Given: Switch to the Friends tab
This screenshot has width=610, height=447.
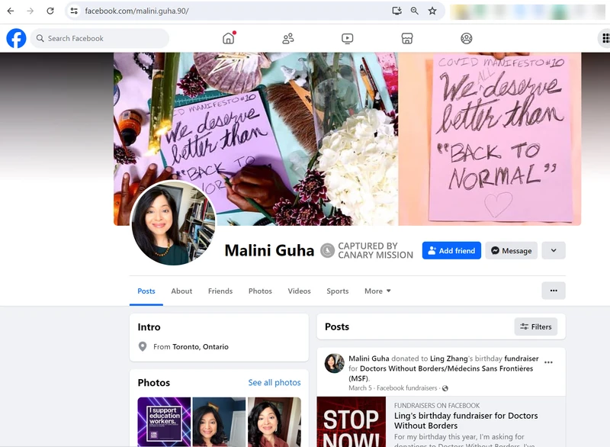Looking at the screenshot, I should [x=220, y=291].
